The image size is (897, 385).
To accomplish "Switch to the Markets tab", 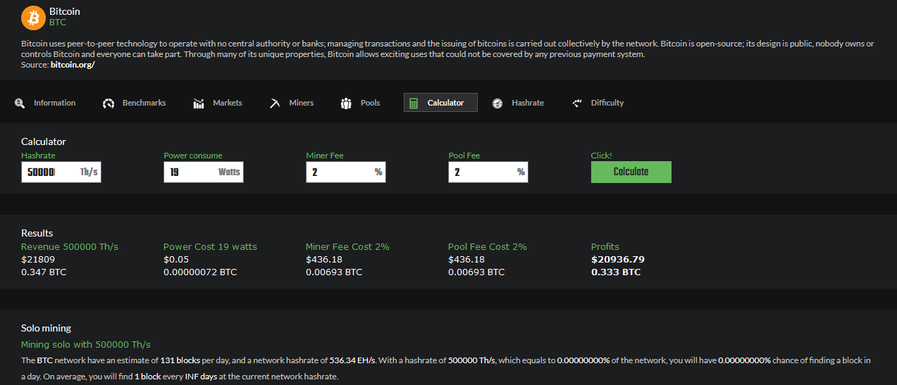I will (218, 103).
